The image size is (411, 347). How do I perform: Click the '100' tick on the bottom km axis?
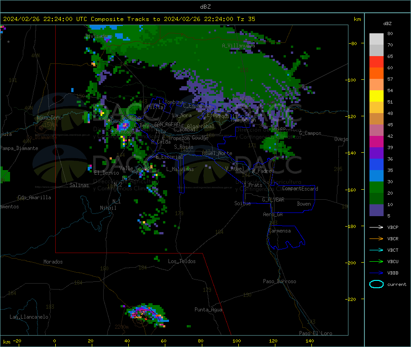point(237,341)
